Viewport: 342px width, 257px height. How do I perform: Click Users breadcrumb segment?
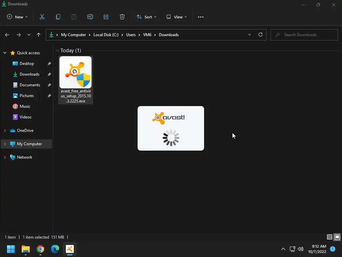(x=131, y=35)
